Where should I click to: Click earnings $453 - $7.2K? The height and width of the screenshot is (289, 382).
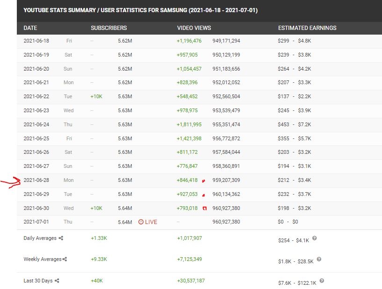click(x=294, y=124)
